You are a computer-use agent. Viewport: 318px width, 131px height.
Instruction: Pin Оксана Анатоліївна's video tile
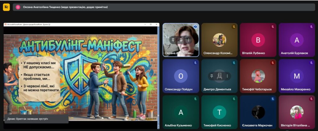[174, 40]
